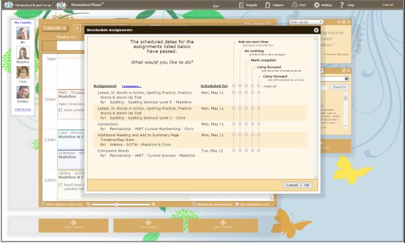The height and width of the screenshot is (243, 405).
Task: Mark all Carry forward leaving schedule alone
Action: (252, 86)
